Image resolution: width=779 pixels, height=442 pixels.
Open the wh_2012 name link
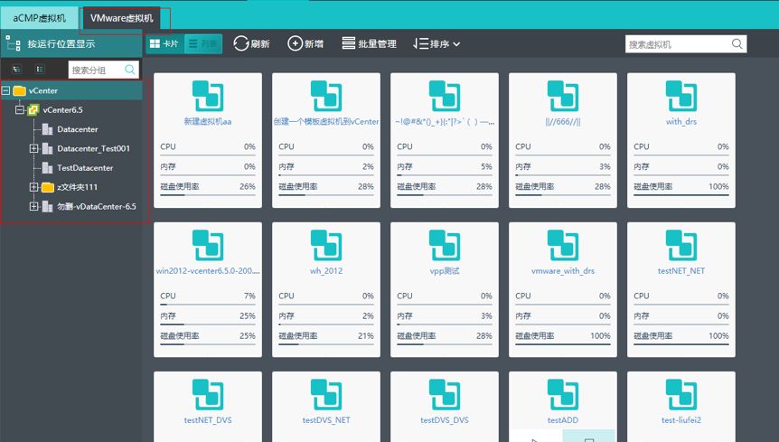[326, 270]
